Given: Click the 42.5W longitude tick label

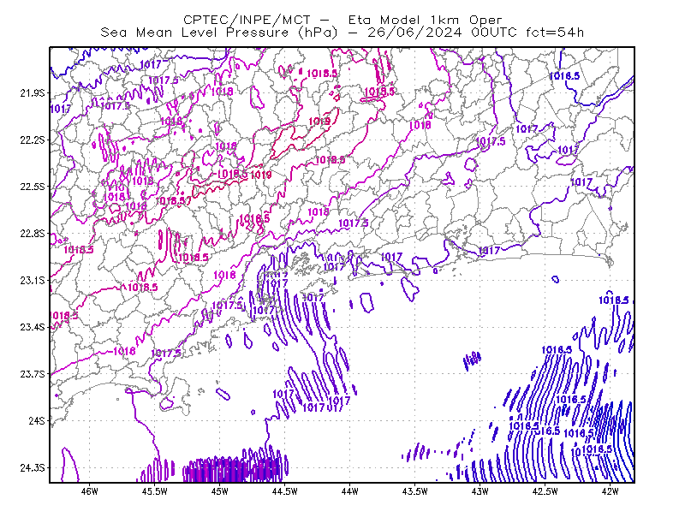Looking at the screenshot, I should (x=545, y=491).
